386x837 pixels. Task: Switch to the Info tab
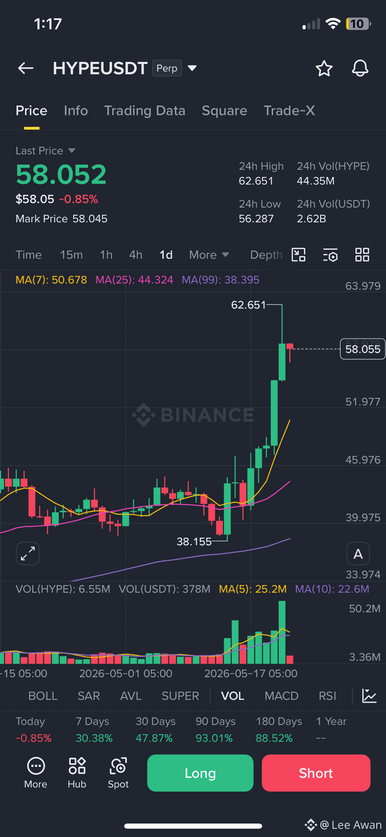point(76,111)
